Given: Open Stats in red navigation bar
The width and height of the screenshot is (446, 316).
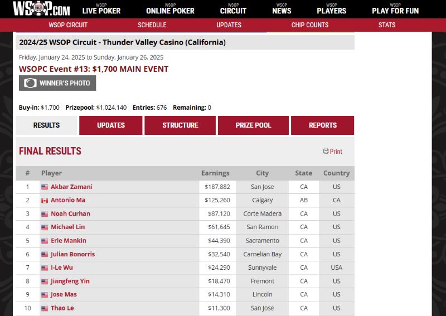Looking at the screenshot, I should [387, 25].
